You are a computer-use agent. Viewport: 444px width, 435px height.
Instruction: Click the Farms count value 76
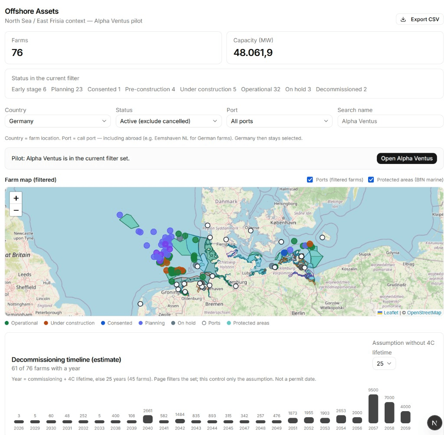click(x=17, y=52)
